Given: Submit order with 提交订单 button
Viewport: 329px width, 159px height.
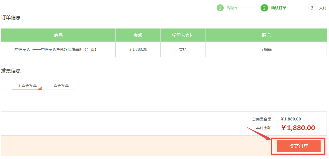Looking at the screenshot, I should pyautogui.click(x=299, y=146).
